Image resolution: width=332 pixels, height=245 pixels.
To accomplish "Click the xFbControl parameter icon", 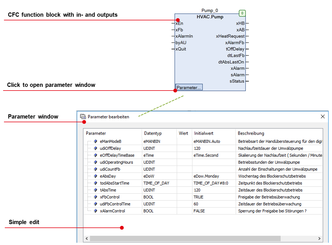I will tap(96, 197).
